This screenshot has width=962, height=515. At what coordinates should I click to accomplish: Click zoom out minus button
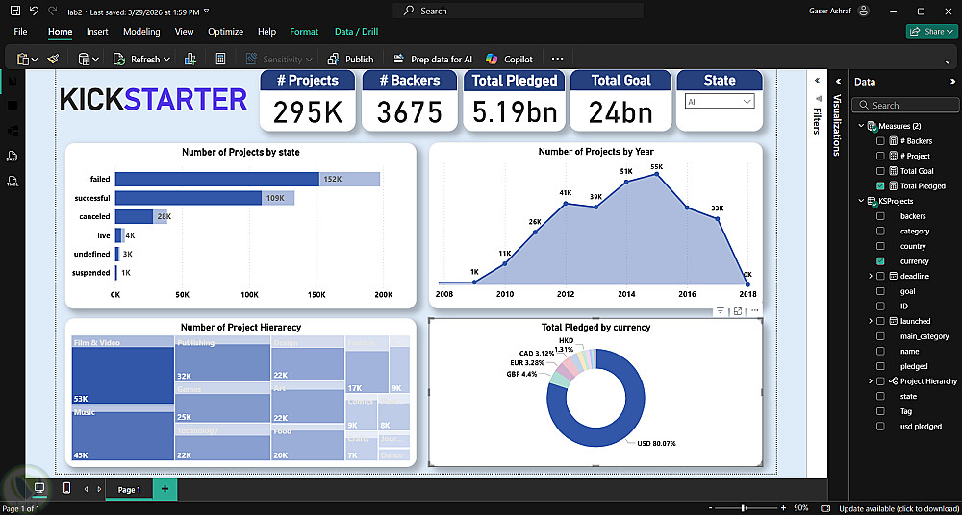coord(710,508)
